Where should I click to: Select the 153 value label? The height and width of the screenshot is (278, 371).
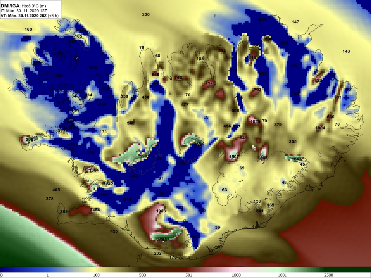click(257, 201)
